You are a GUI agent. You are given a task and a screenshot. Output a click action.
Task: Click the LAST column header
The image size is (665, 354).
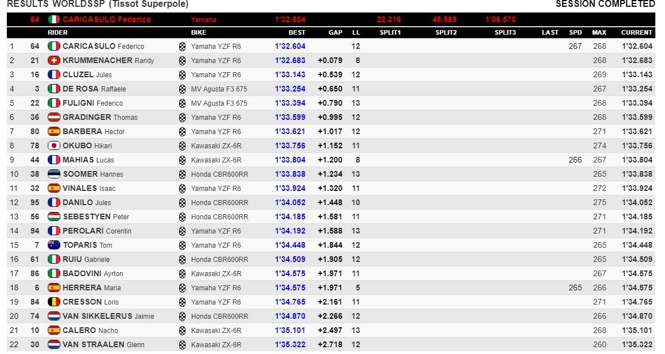pyautogui.click(x=550, y=32)
